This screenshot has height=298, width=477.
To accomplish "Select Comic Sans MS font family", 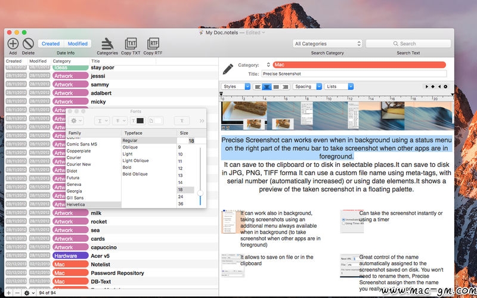I will (82, 144).
